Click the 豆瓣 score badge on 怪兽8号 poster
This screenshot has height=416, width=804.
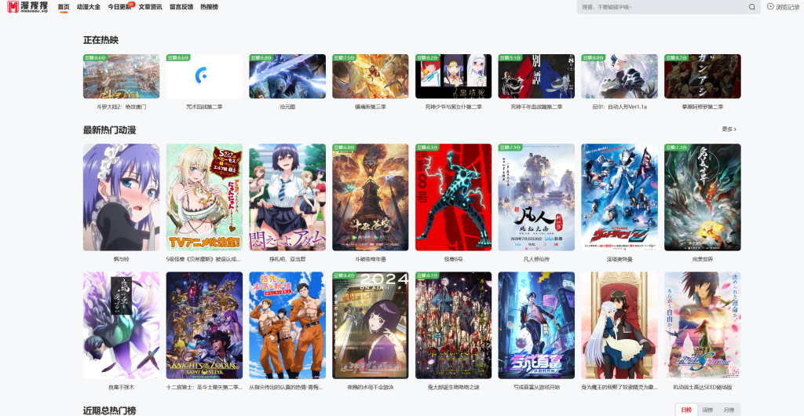pos(427,148)
